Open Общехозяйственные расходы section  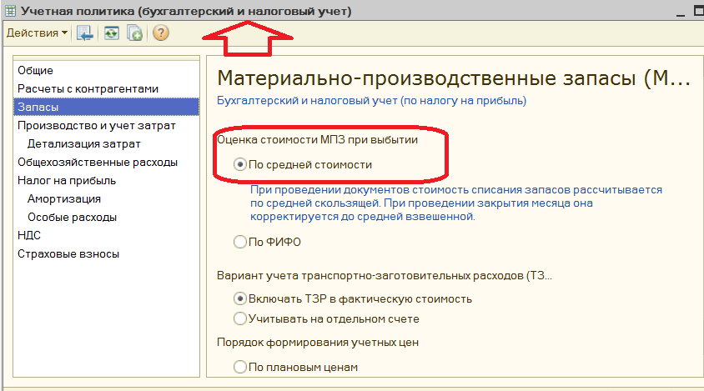pyautogui.click(x=107, y=162)
